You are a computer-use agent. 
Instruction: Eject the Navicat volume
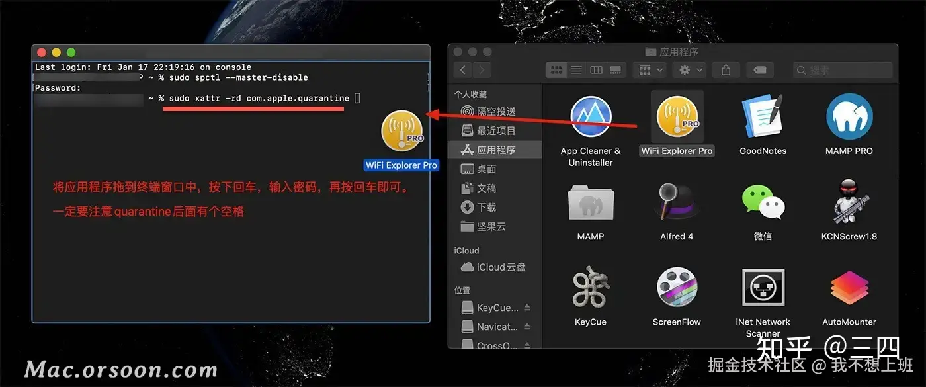click(527, 327)
